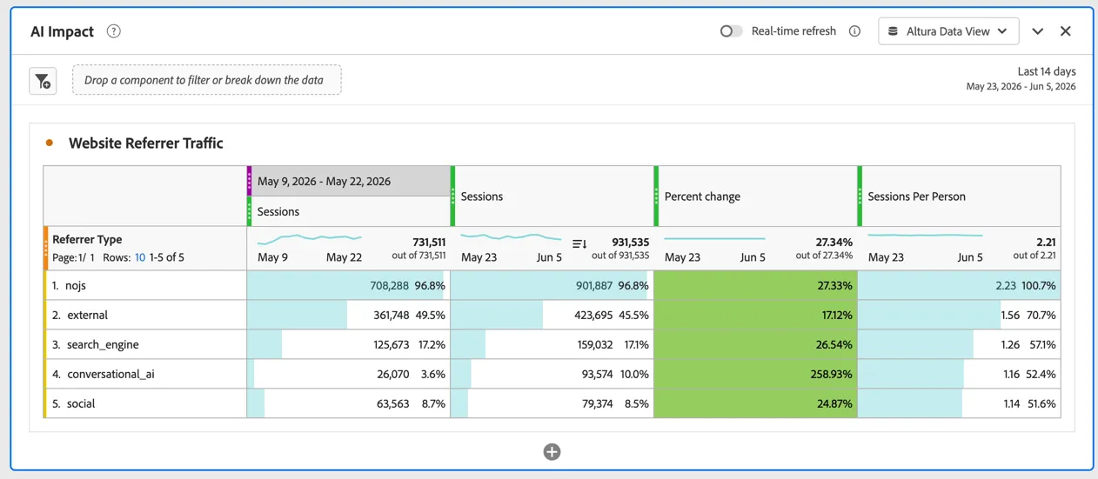Click the 63,563 sessions cell

[x=349, y=403]
